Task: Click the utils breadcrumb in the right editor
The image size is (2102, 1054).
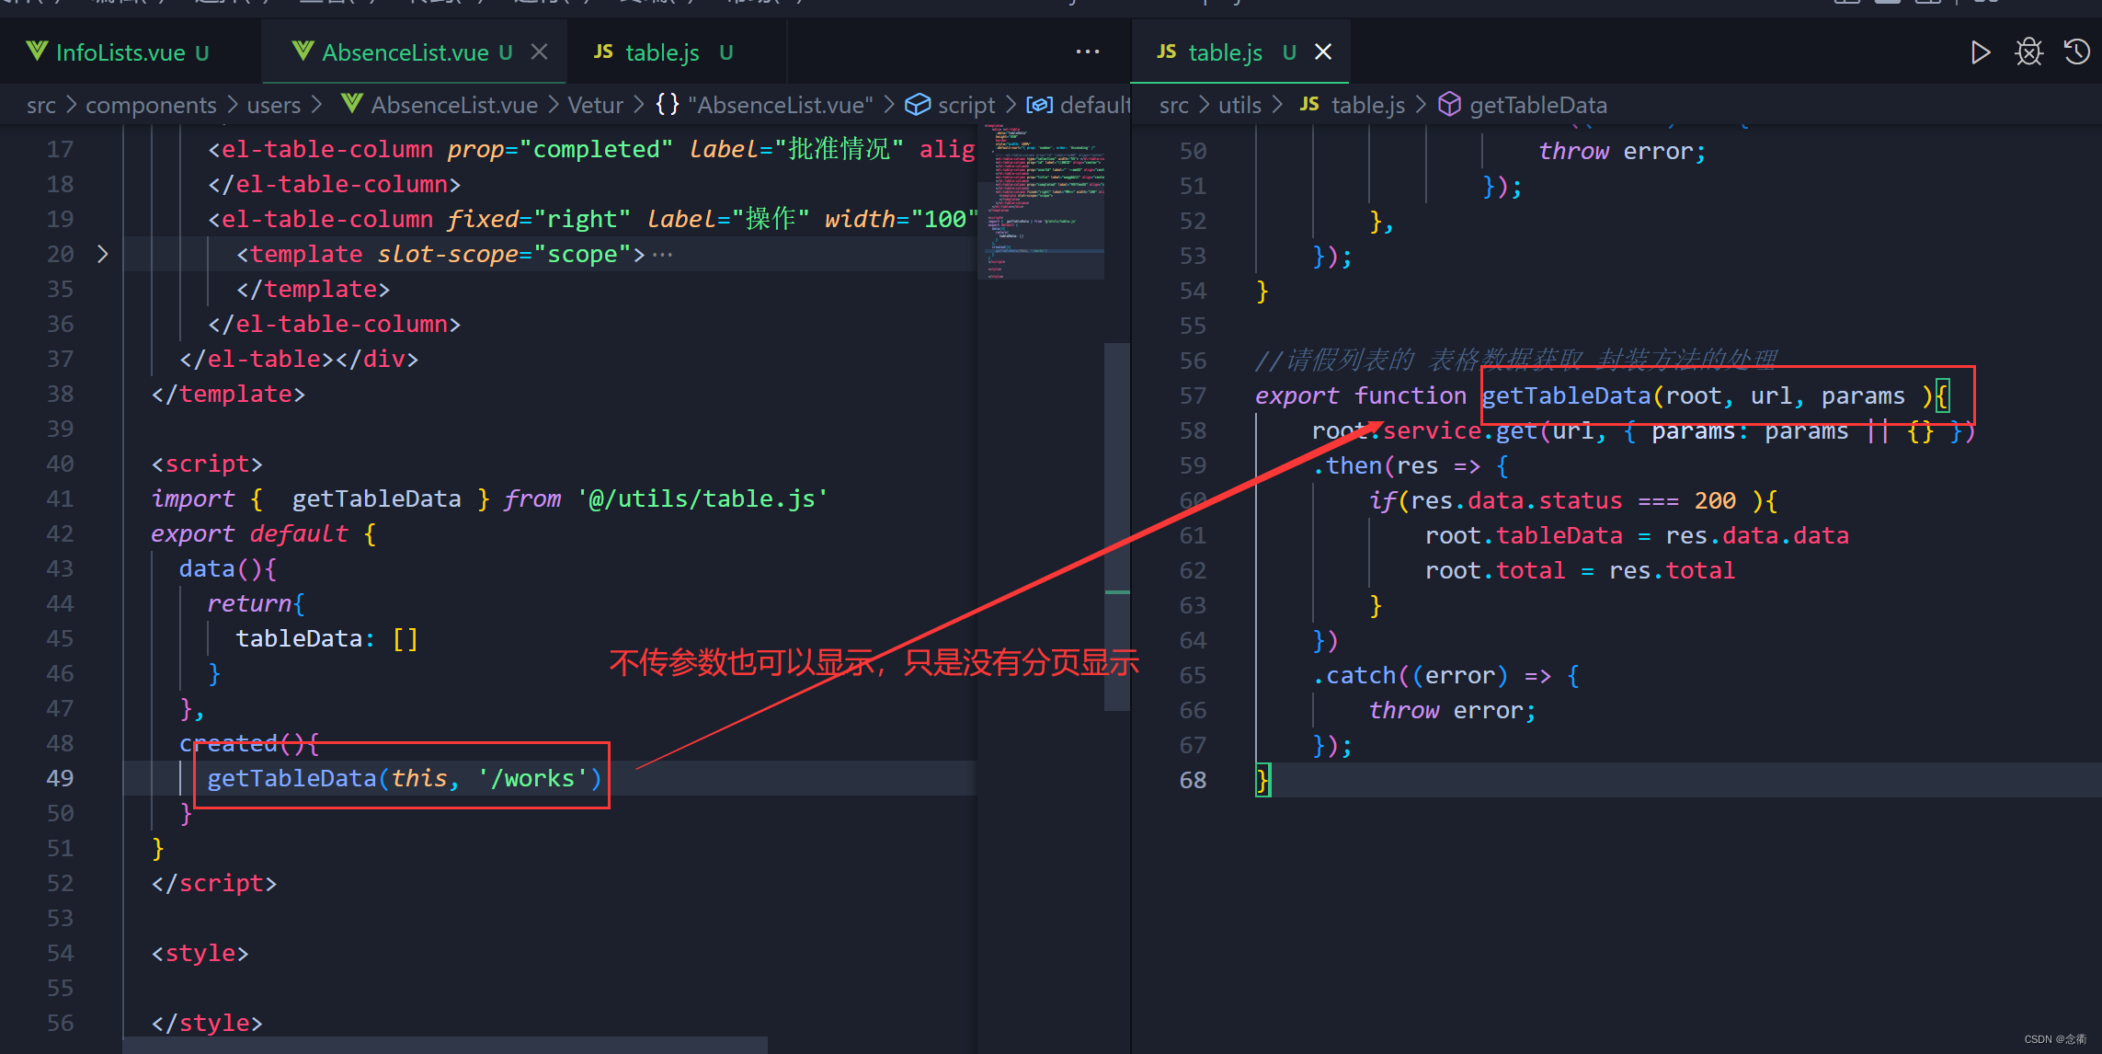Action: click(1239, 106)
